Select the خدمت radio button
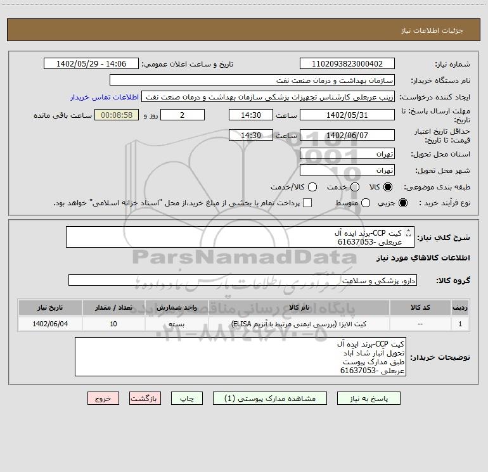488x472 pixels. click(355, 187)
